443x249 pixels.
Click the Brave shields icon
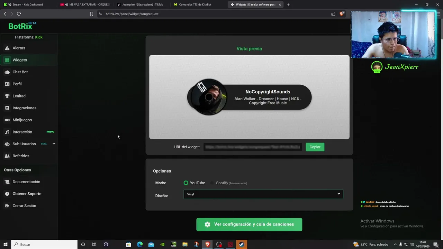[342, 14]
